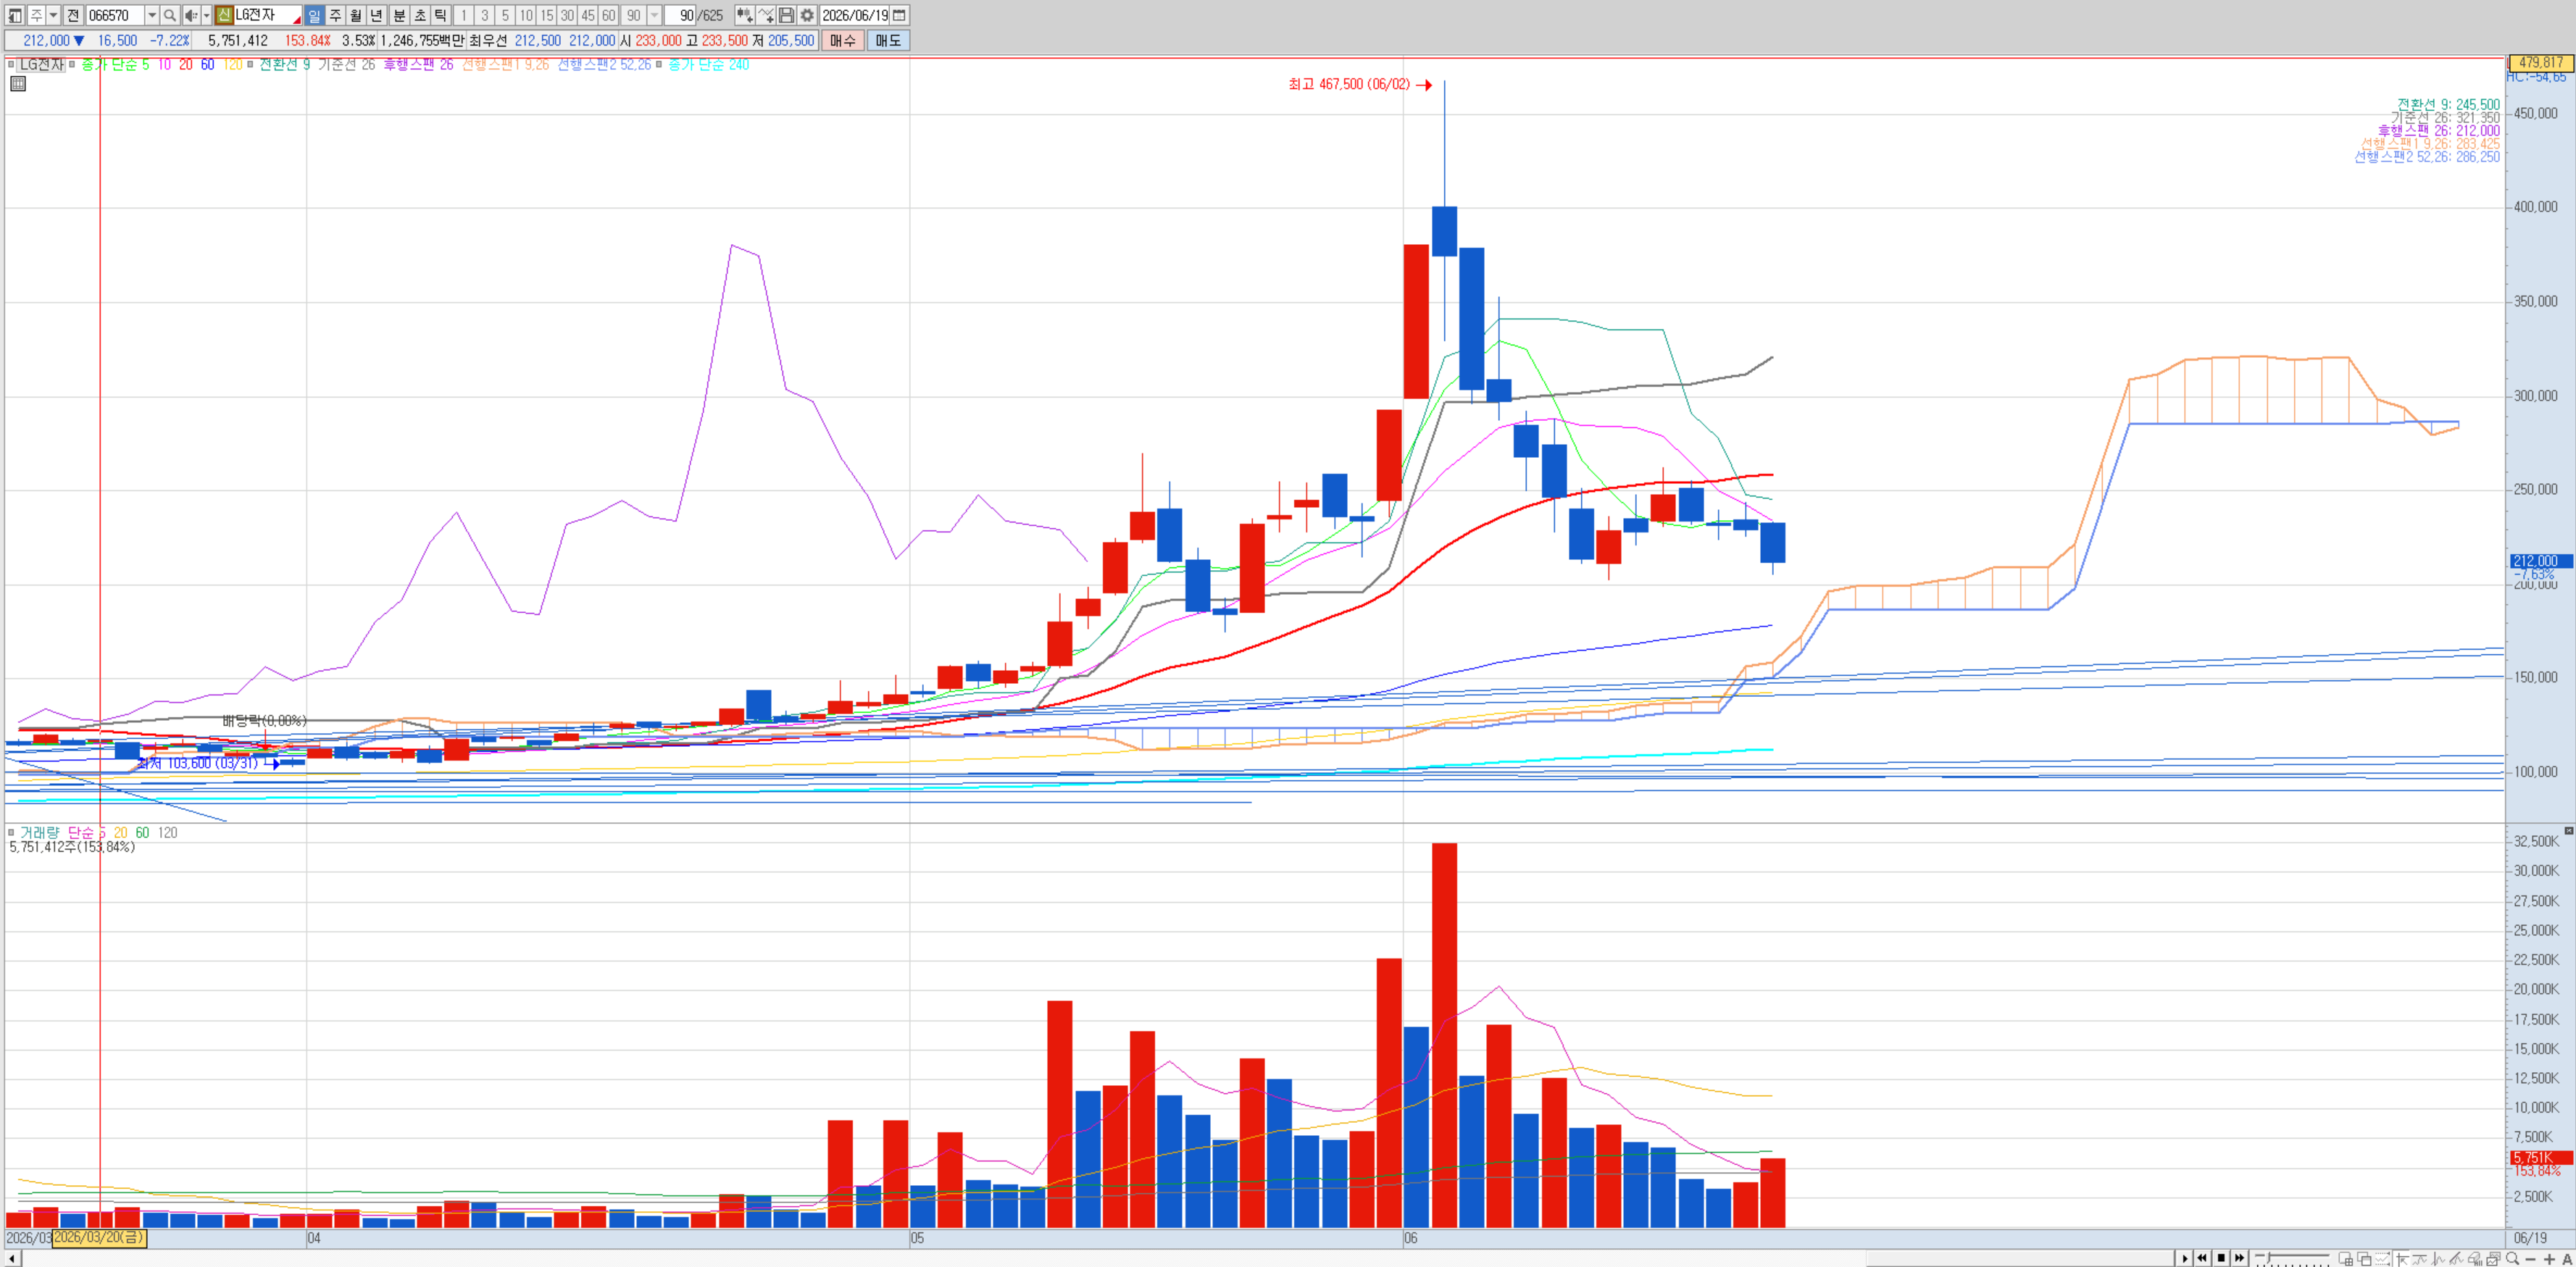This screenshot has height=1267, width=2576.
Task: Open the dropdown arrow after interval 90
Action: 655,15
